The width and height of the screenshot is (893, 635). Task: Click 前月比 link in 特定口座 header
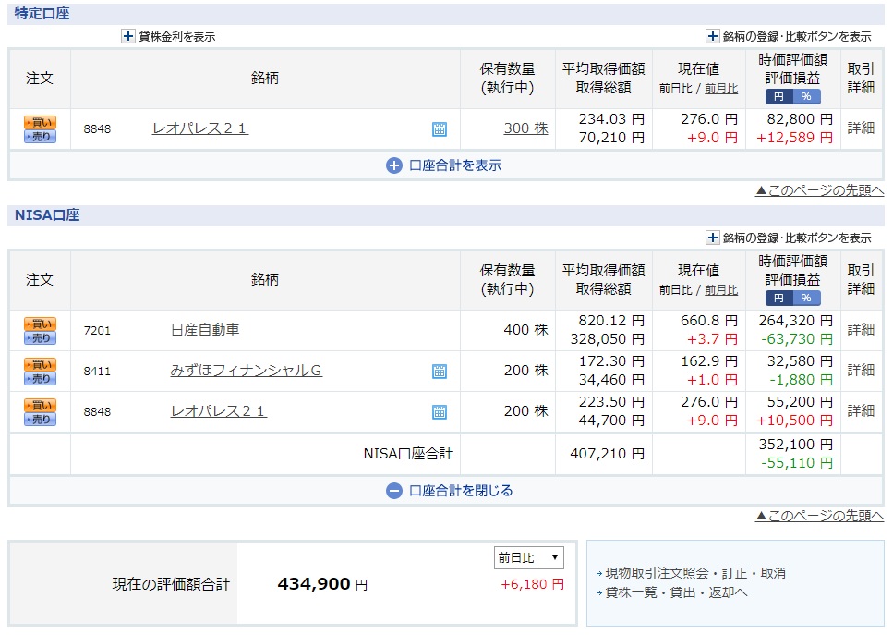click(x=721, y=89)
